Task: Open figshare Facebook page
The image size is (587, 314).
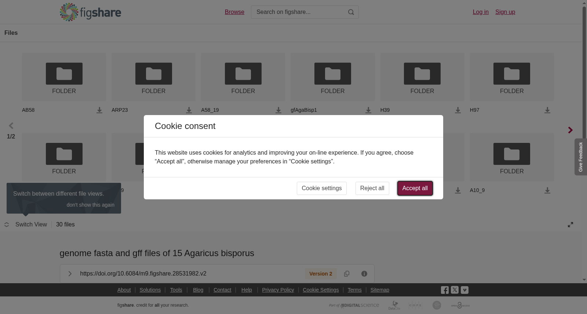Action: coord(445,290)
